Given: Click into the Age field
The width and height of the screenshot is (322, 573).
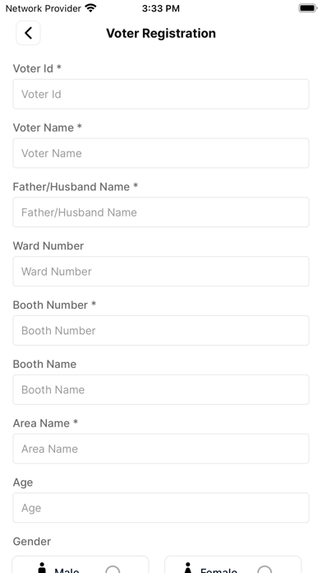Looking at the screenshot, I should point(161,508).
